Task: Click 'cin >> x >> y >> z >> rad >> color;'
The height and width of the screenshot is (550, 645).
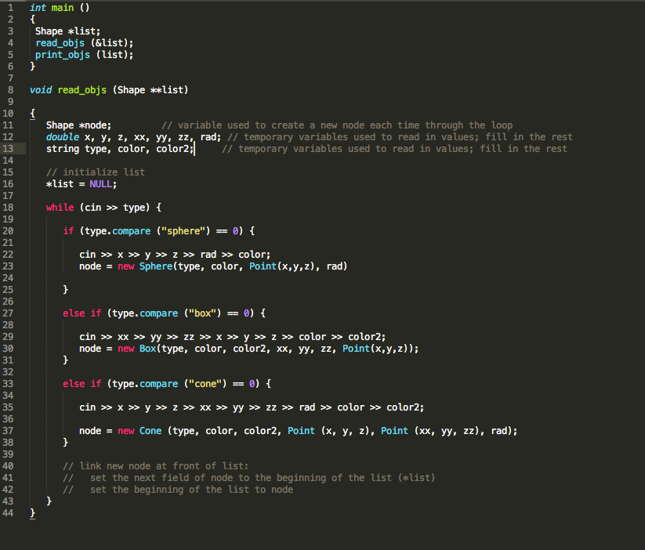Action: coord(175,254)
